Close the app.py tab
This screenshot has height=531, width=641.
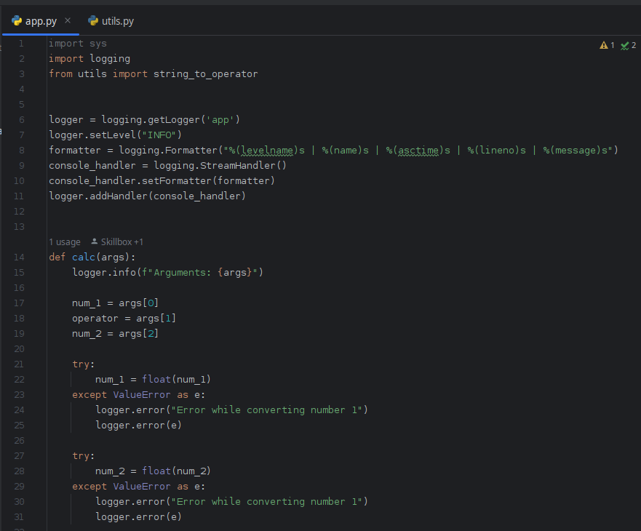point(68,20)
